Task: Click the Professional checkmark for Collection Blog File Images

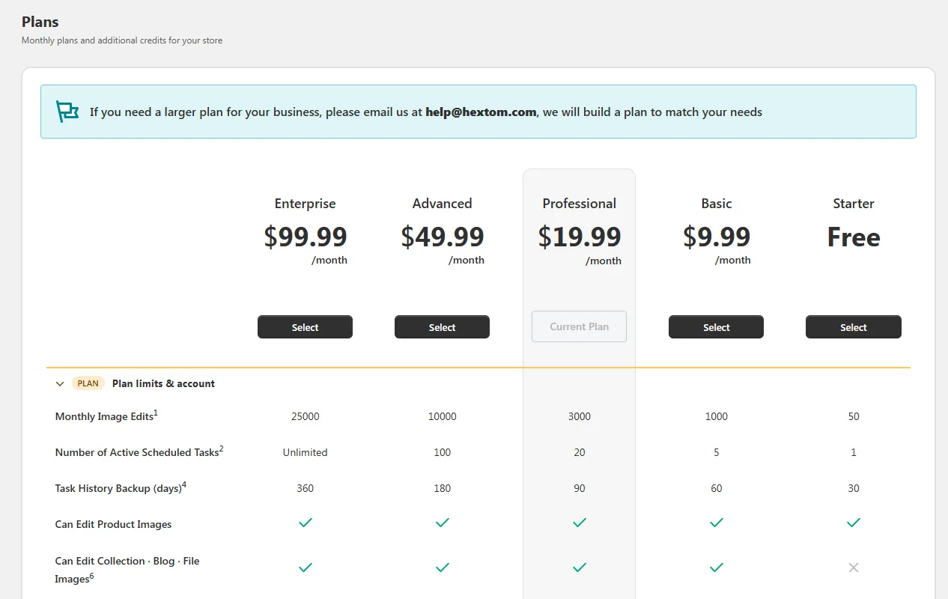Action: 579,568
